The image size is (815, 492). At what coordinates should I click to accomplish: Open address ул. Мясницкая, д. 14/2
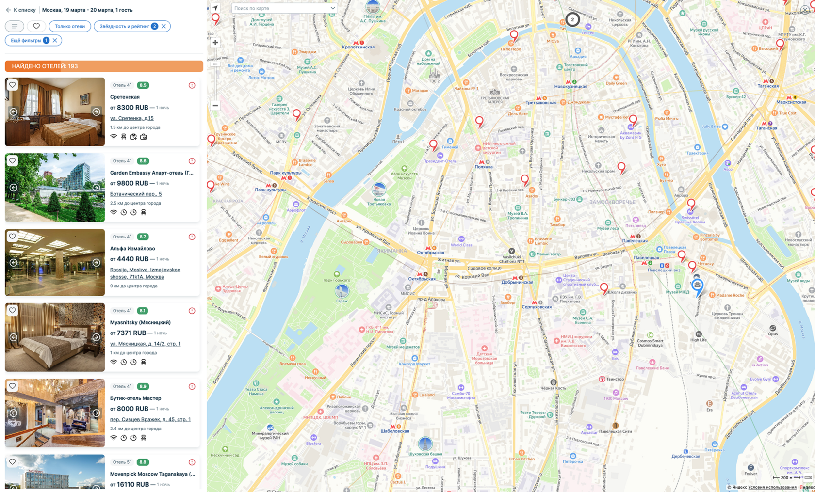coord(145,344)
